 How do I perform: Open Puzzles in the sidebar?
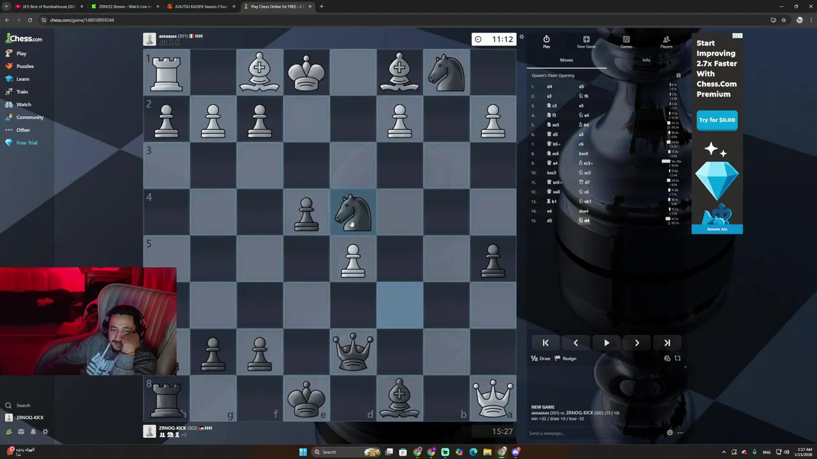[20, 66]
